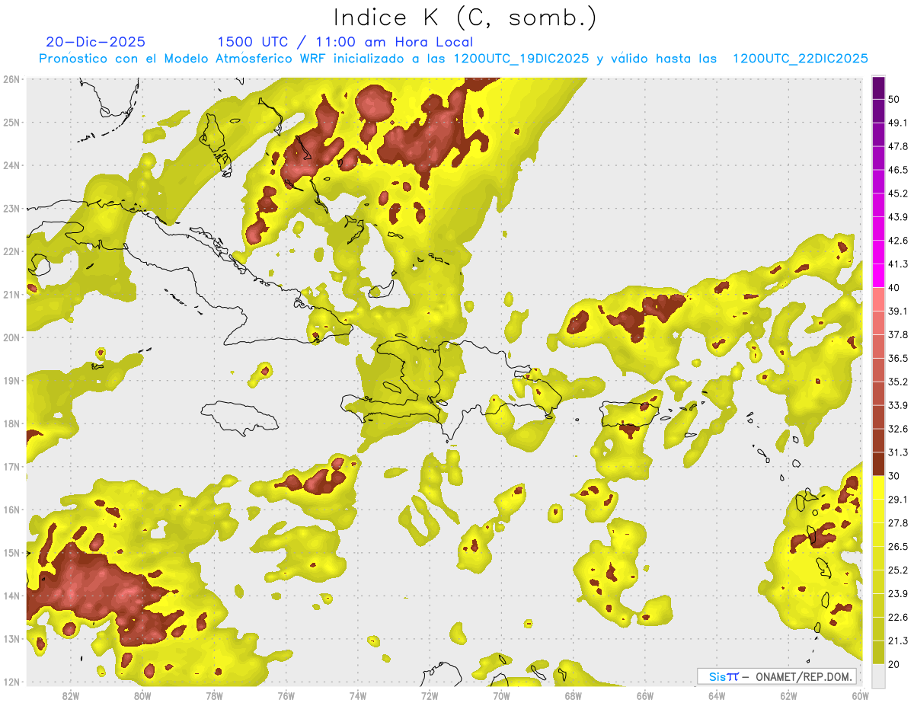The height and width of the screenshot is (706, 914).
Task: Click the colorbar label "36.5"
Action: (x=899, y=358)
